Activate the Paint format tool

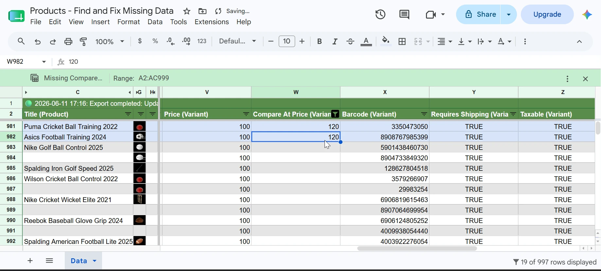tap(84, 41)
